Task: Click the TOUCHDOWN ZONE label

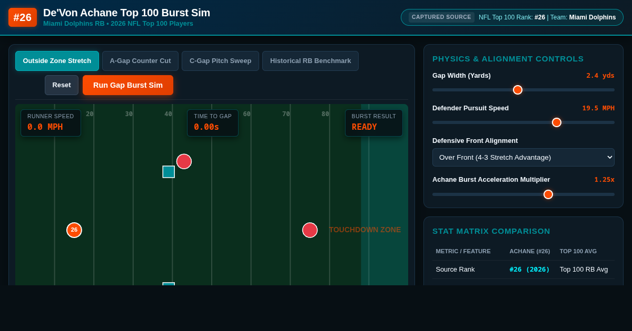Action: coord(365,230)
